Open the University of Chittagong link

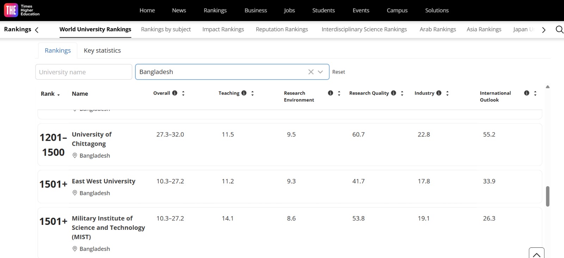pyautogui.click(x=92, y=139)
